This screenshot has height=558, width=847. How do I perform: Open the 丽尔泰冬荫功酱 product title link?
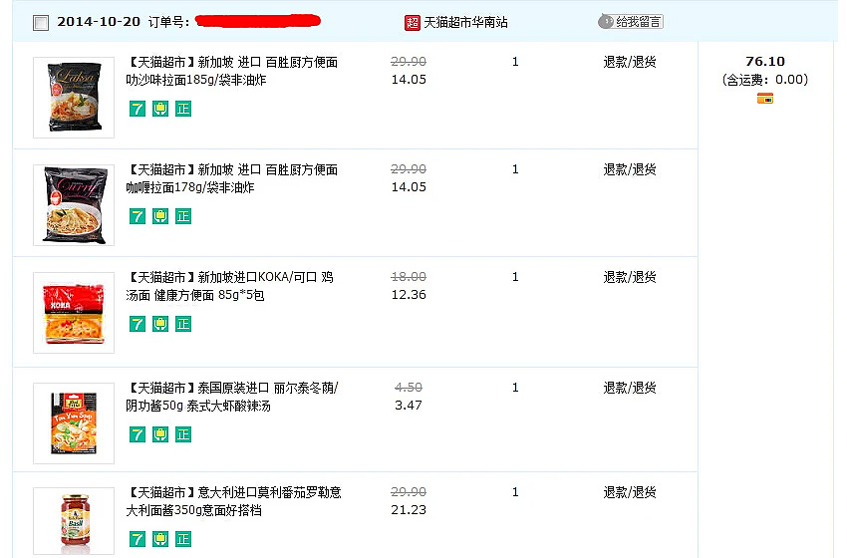232,397
